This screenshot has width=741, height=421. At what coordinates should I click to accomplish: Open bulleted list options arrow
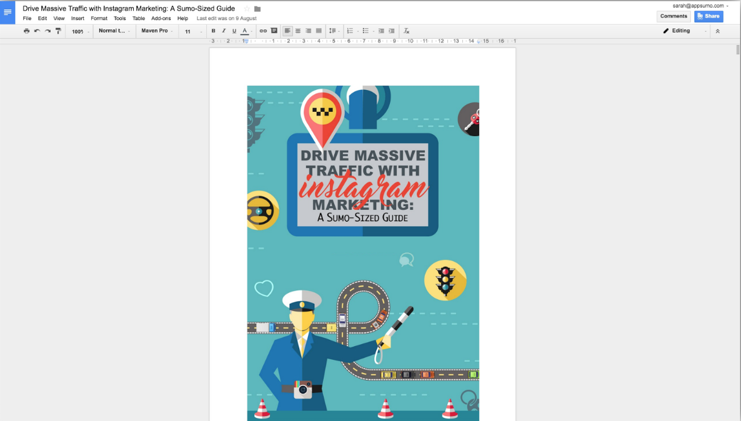[x=374, y=32]
